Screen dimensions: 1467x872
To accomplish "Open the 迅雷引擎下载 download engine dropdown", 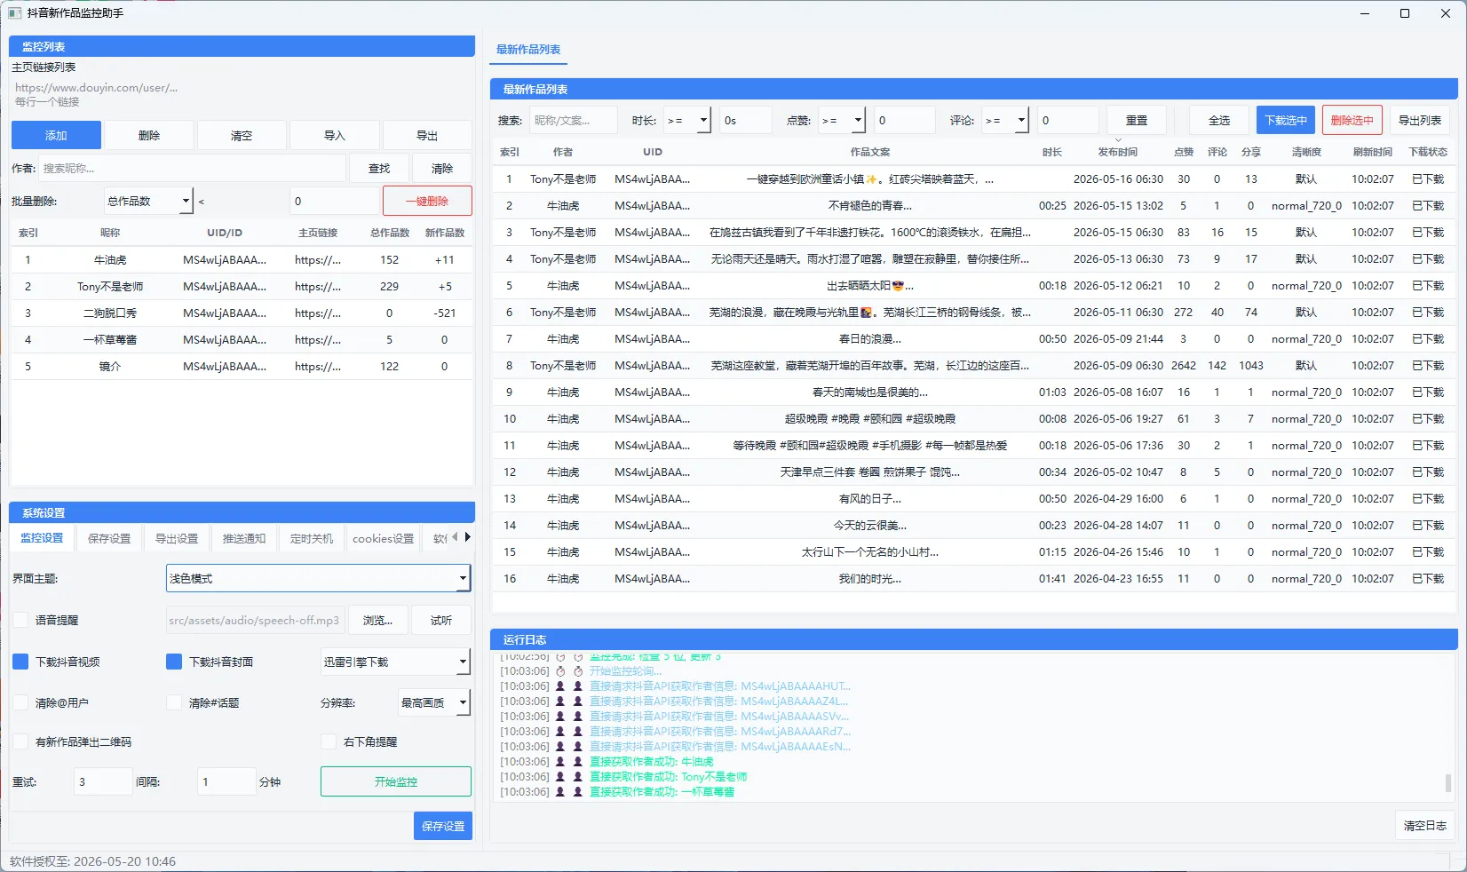I will point(395,662).
